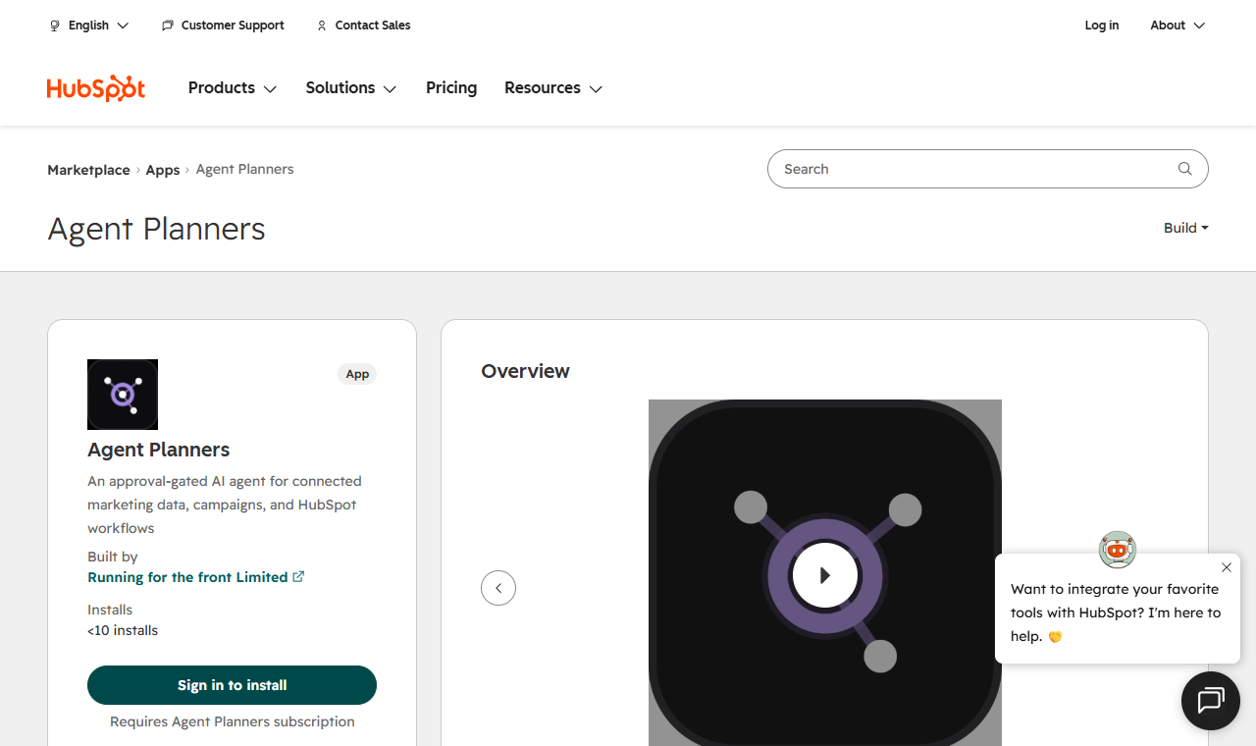Close the HubSpot chat prompt
This screenshot has width=1256, height=746.
coord(1227,567)
